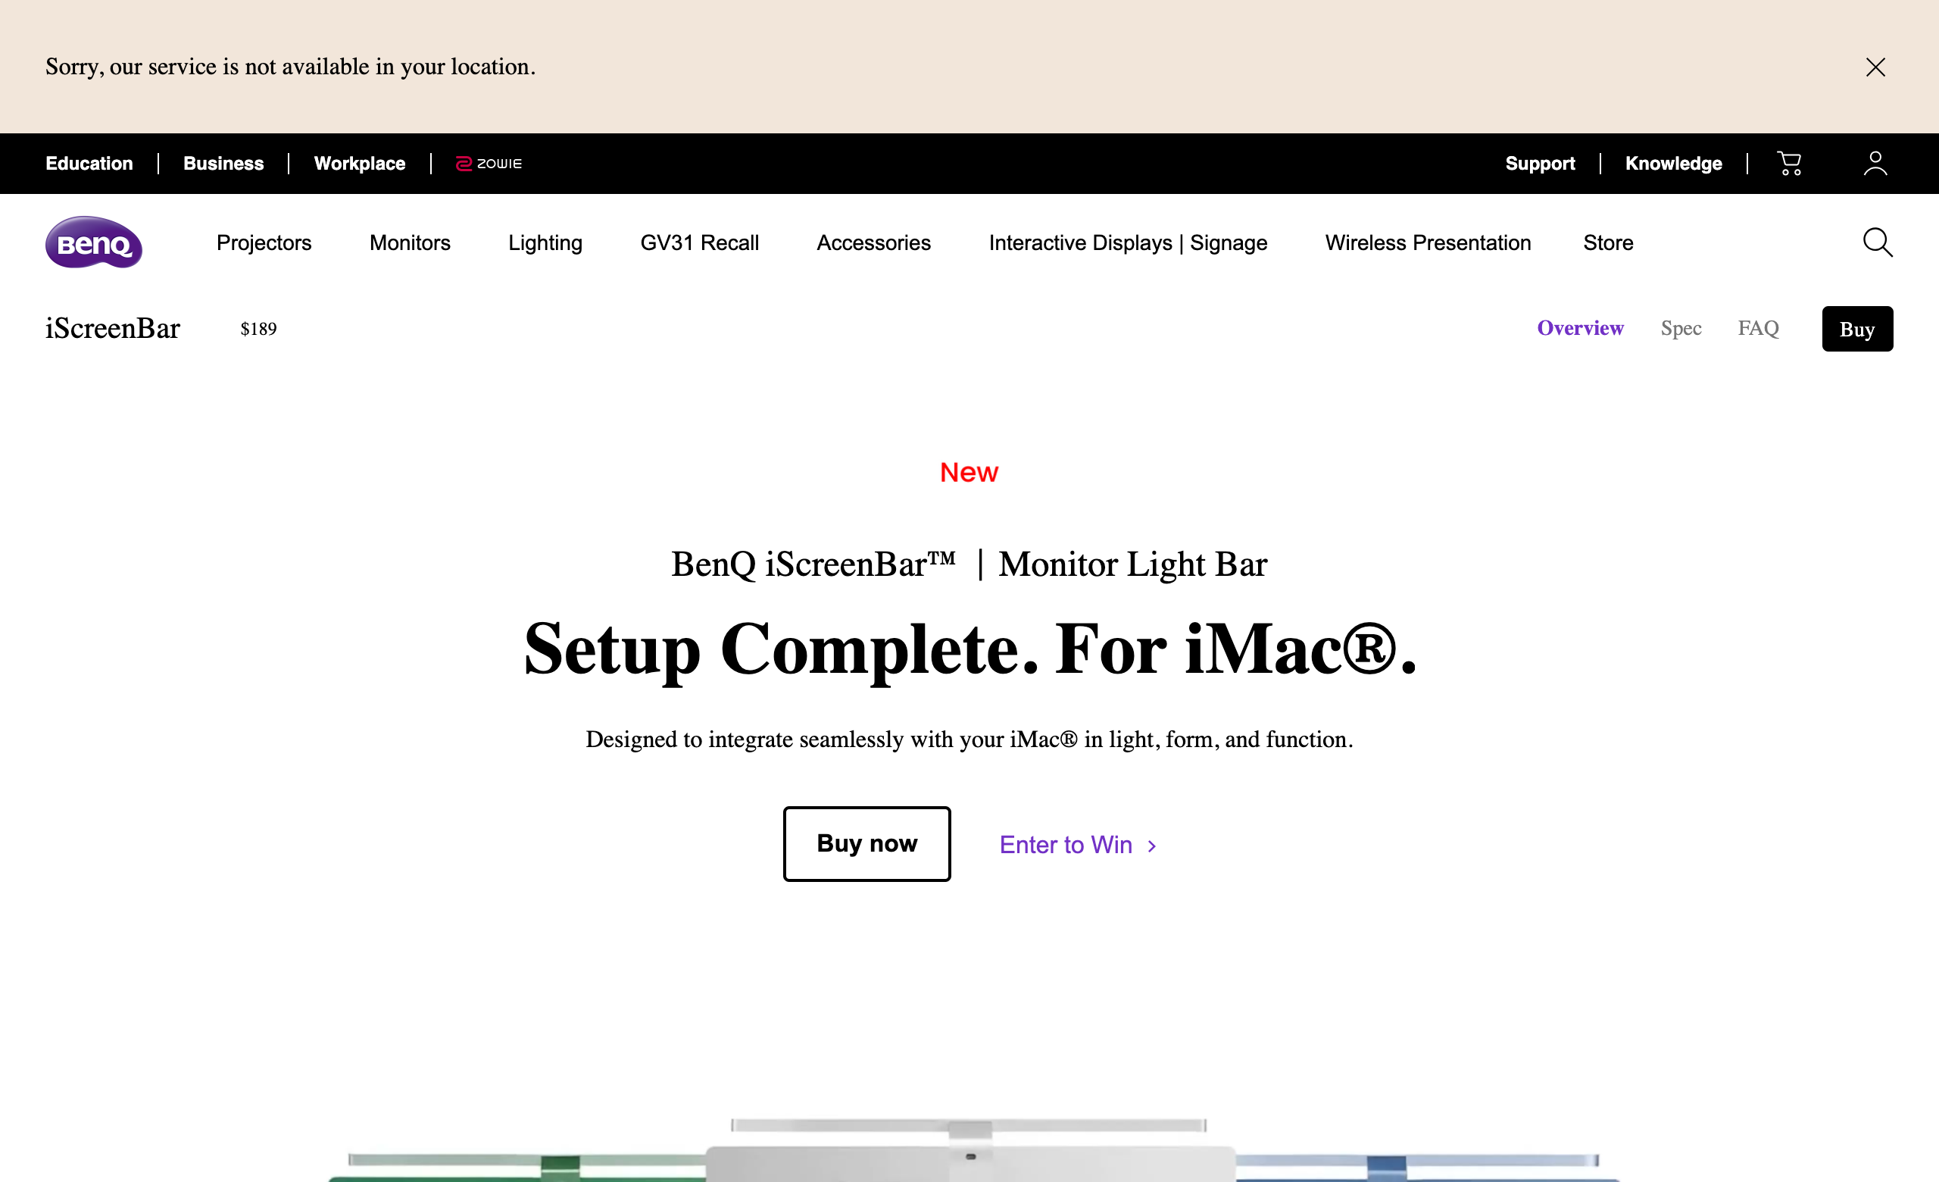
Task: Open GV31 Recall page
Action: click(700, 242)
